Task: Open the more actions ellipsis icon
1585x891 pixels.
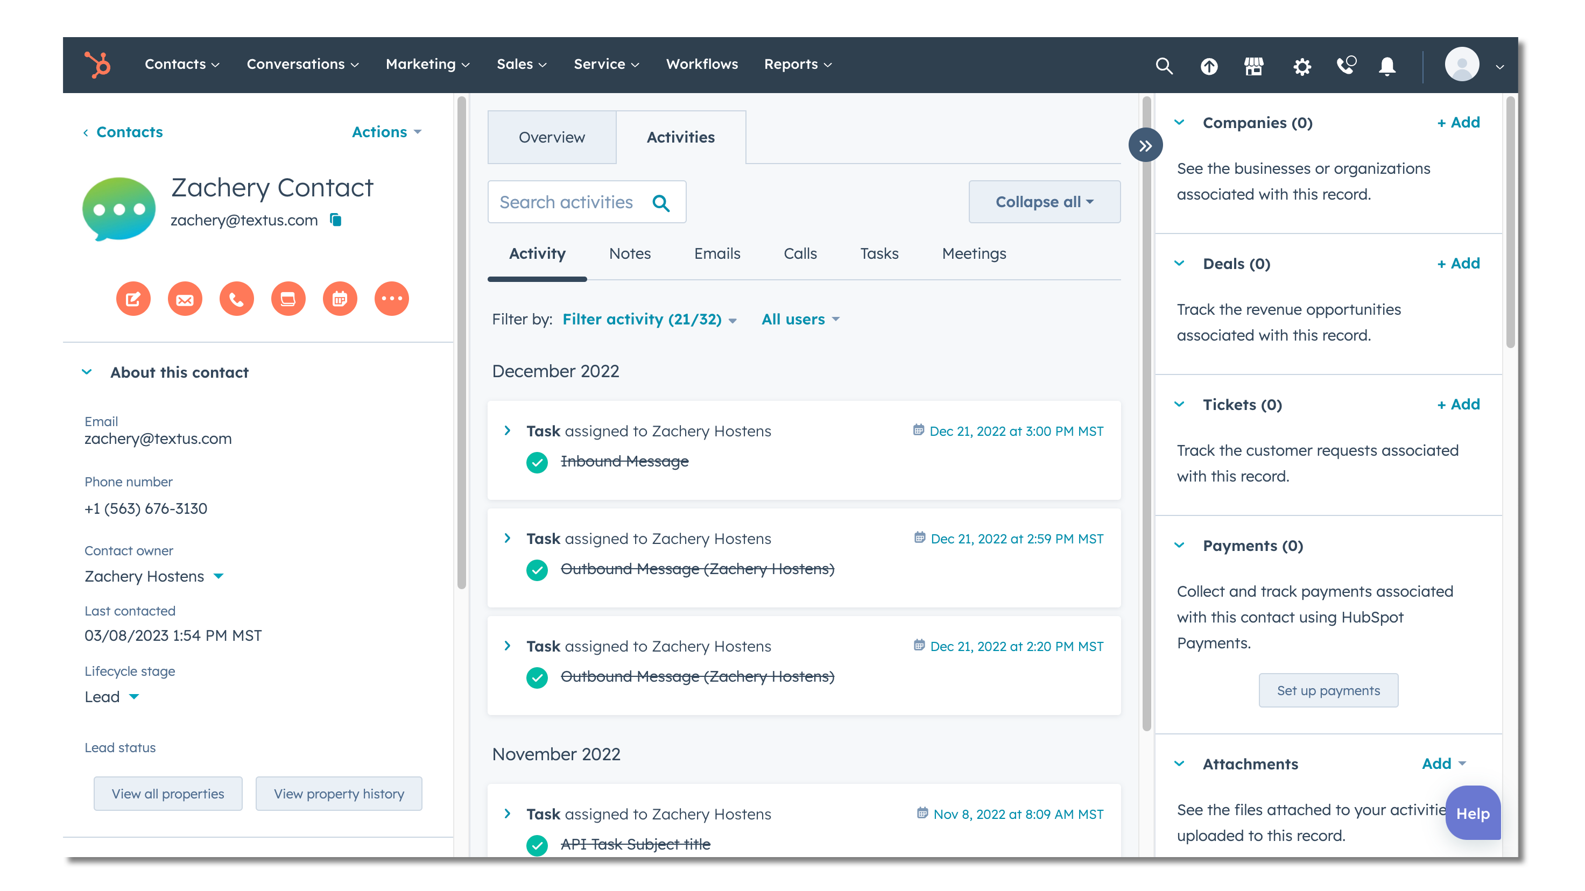Action: coord(392,299)
